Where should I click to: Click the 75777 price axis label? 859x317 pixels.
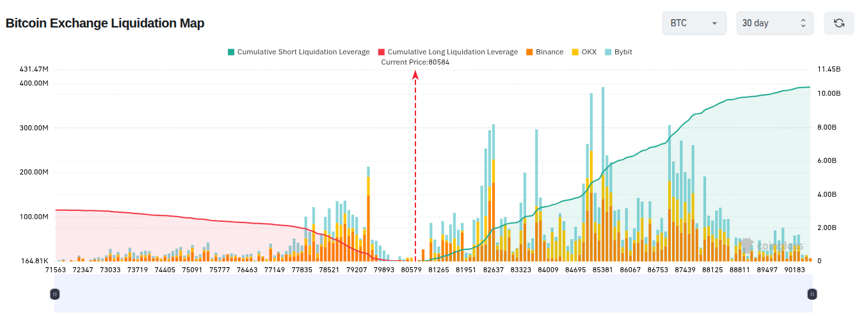click(x=220, y=270)
